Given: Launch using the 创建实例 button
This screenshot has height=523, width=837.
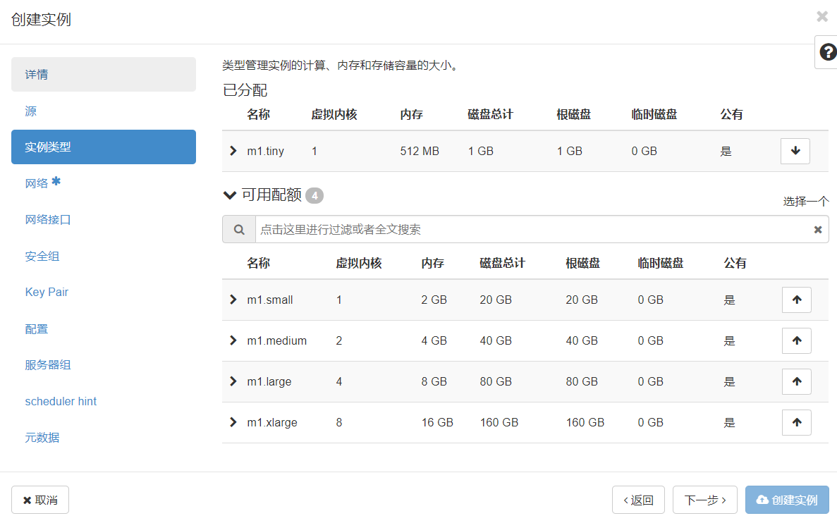Looking at the screenshot, I should (787, 499).
